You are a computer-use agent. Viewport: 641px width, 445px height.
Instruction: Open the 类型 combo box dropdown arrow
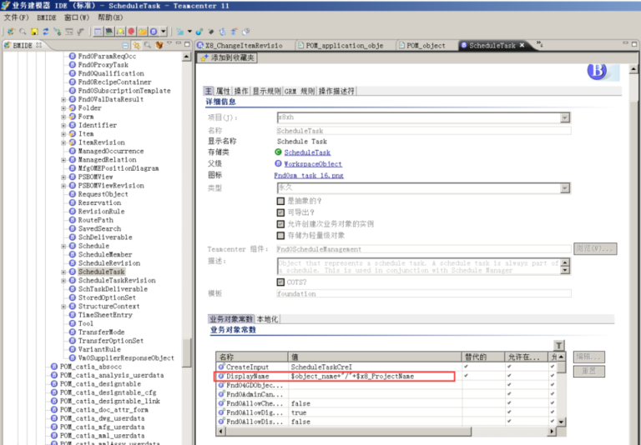[565, 187]
